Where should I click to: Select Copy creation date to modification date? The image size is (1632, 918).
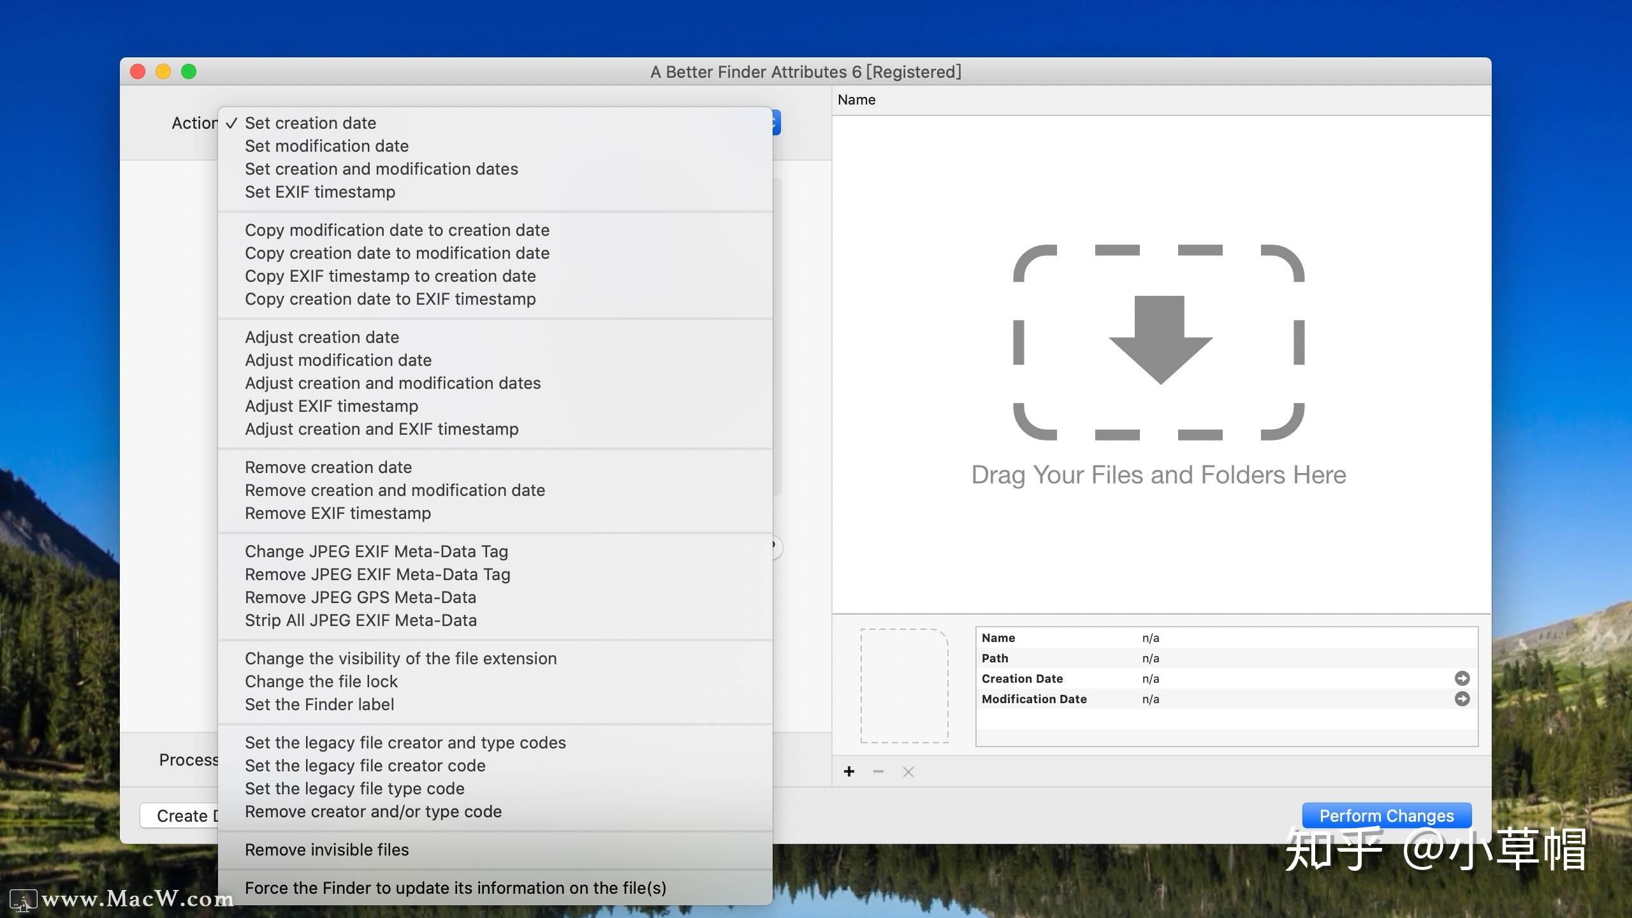pos(495,253)
